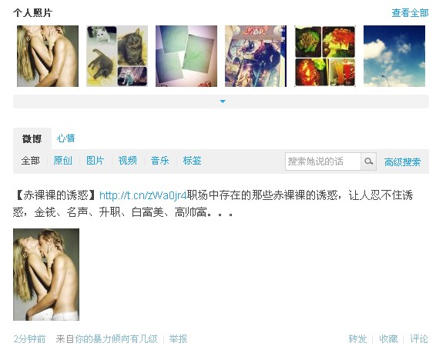Open the 查看全部 photos link

(x=410, y=13)
